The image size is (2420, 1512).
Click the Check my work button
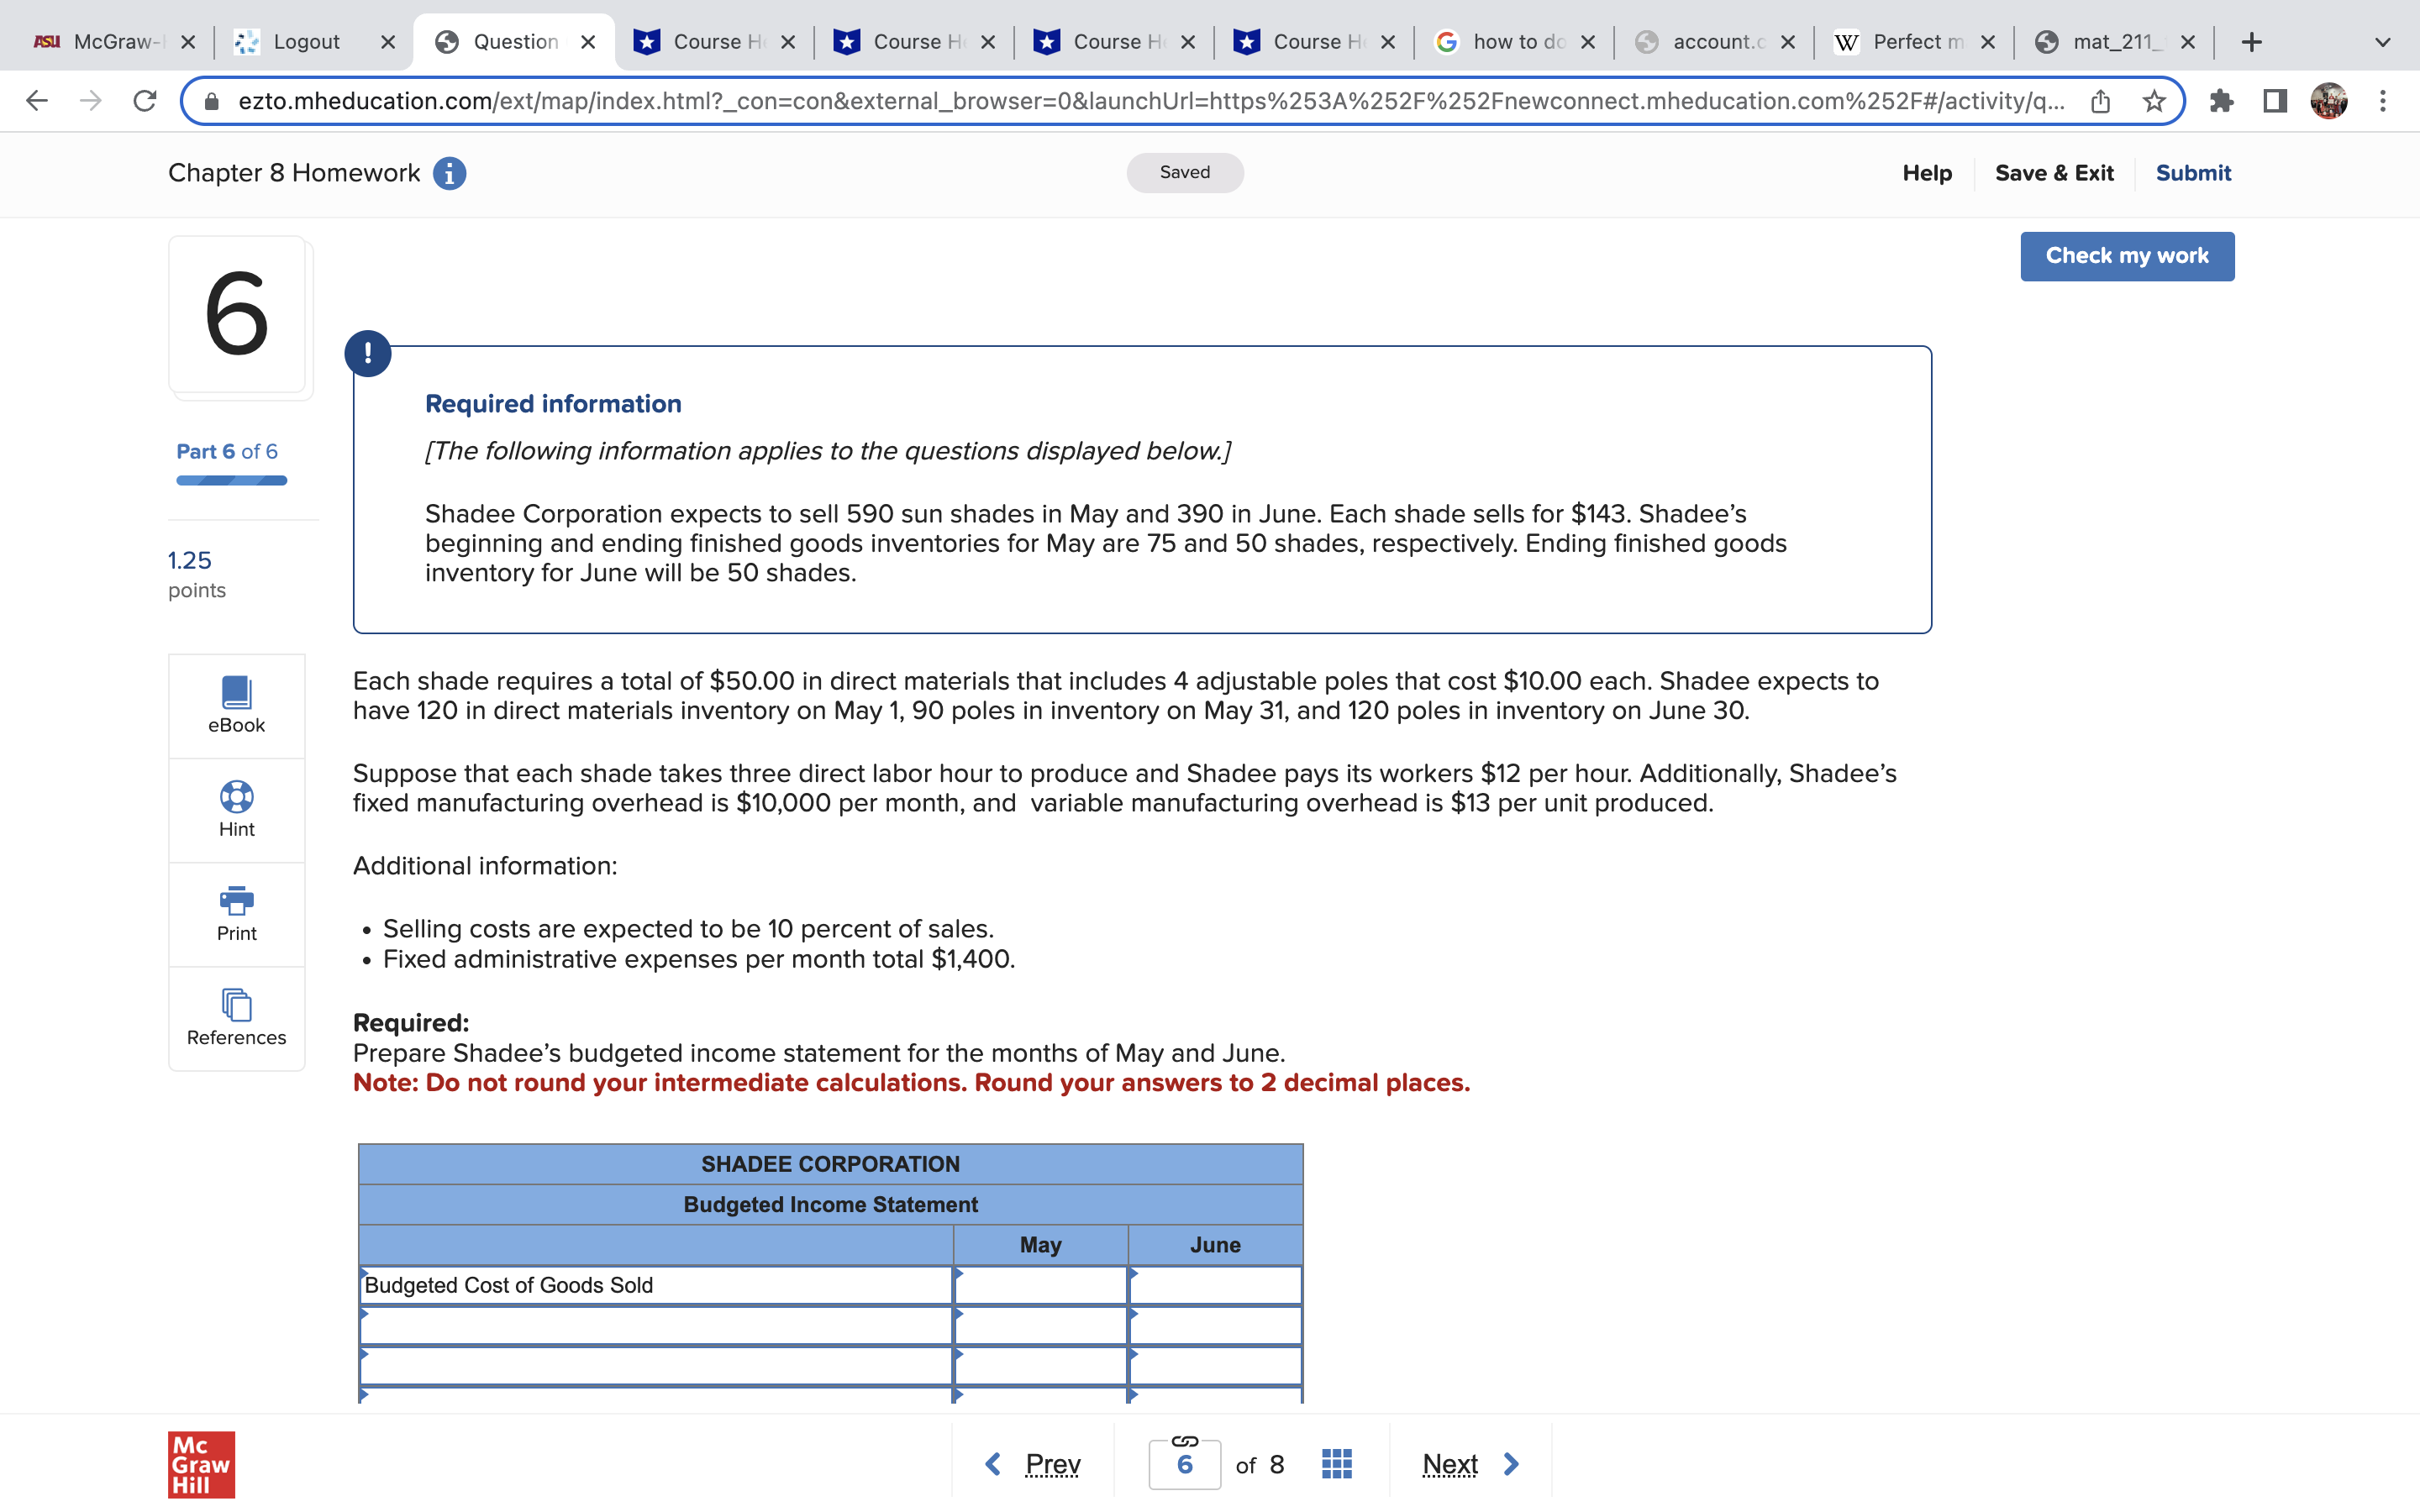coord(2127,255)
